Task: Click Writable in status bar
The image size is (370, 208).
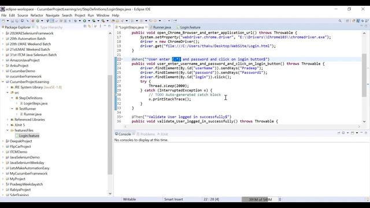Action: [129, 199]
